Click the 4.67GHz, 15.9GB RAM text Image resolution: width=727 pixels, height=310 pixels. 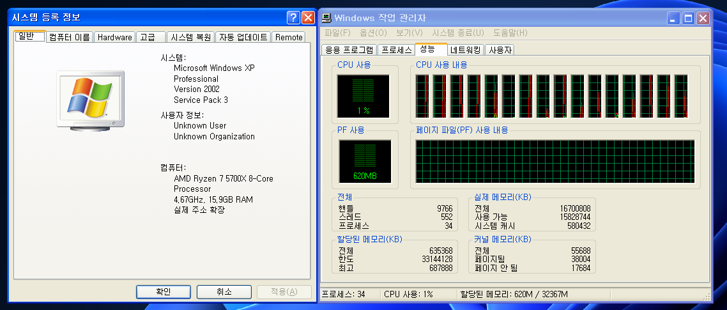point(213,199)
